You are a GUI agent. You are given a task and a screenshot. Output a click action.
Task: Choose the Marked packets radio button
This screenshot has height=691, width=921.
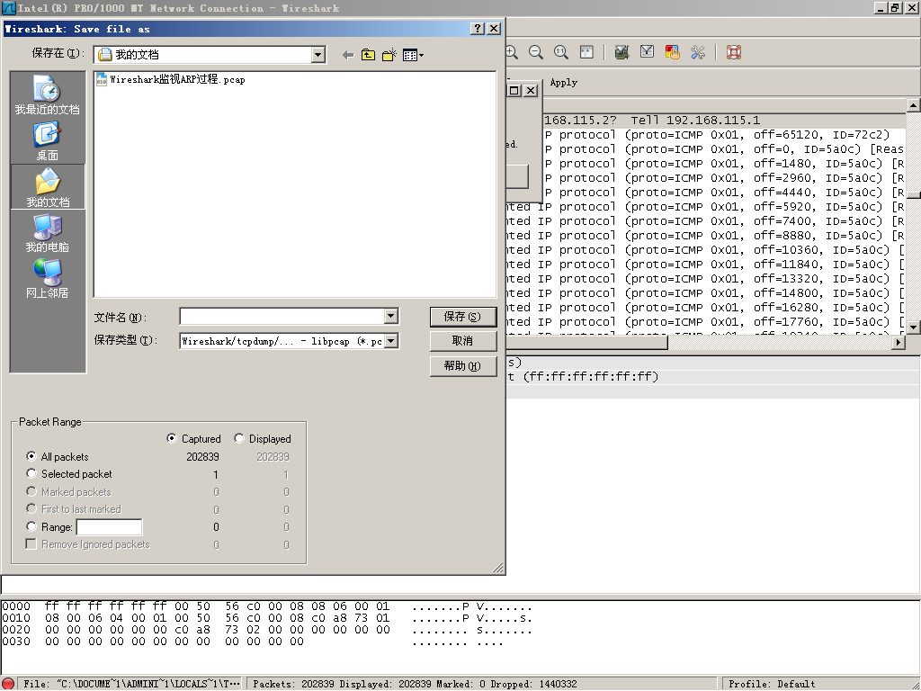(x=31, y=491)
